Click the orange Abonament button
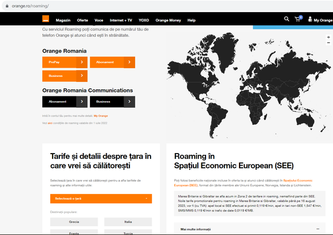 (x=113, y=62)
